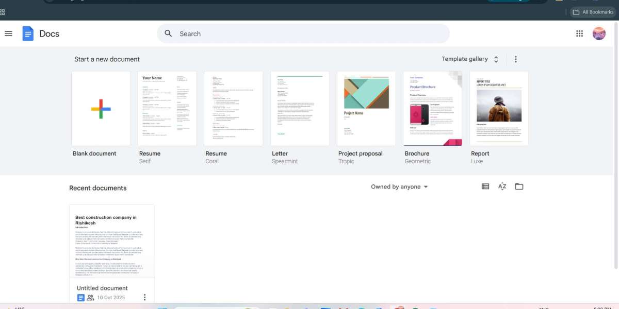This screenshot has height=309, width=619.
Task: Open the All Bookmarks folder
Action: 593,12
